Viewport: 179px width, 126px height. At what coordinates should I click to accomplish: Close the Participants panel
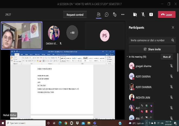click(173, 27)
